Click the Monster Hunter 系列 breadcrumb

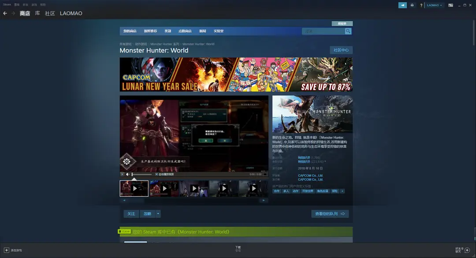[x=164, y=44]
